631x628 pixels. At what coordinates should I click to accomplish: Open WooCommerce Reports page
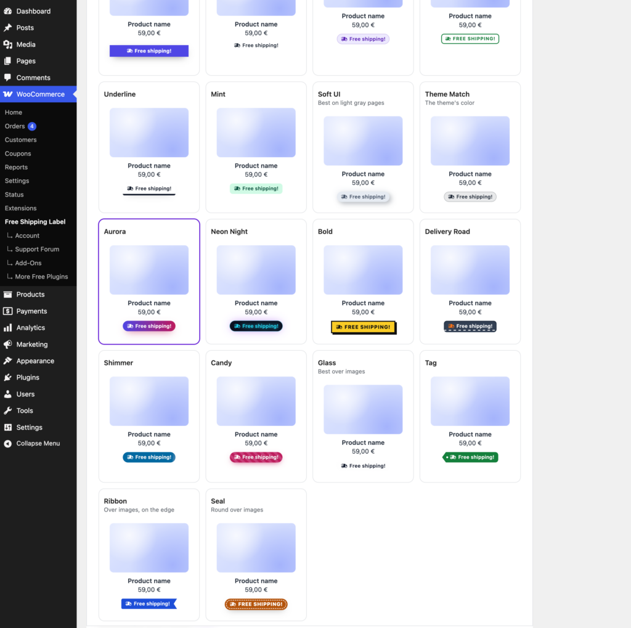pyautogui.click(x=16, y=168)
